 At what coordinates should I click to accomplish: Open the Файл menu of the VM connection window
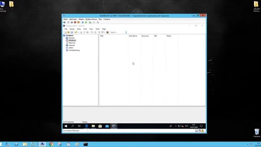[x=66, y=19]
